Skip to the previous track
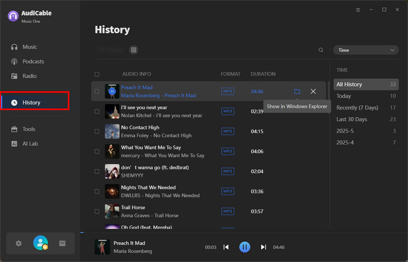 pyautogui.click(x=226, y=247)
